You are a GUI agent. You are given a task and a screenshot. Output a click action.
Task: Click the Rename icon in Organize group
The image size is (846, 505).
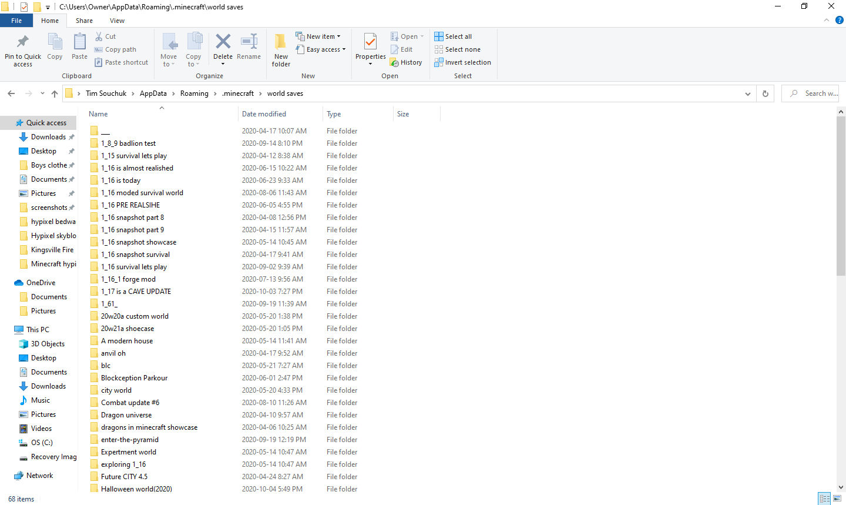pyautogui.click(x=249, y=42)
